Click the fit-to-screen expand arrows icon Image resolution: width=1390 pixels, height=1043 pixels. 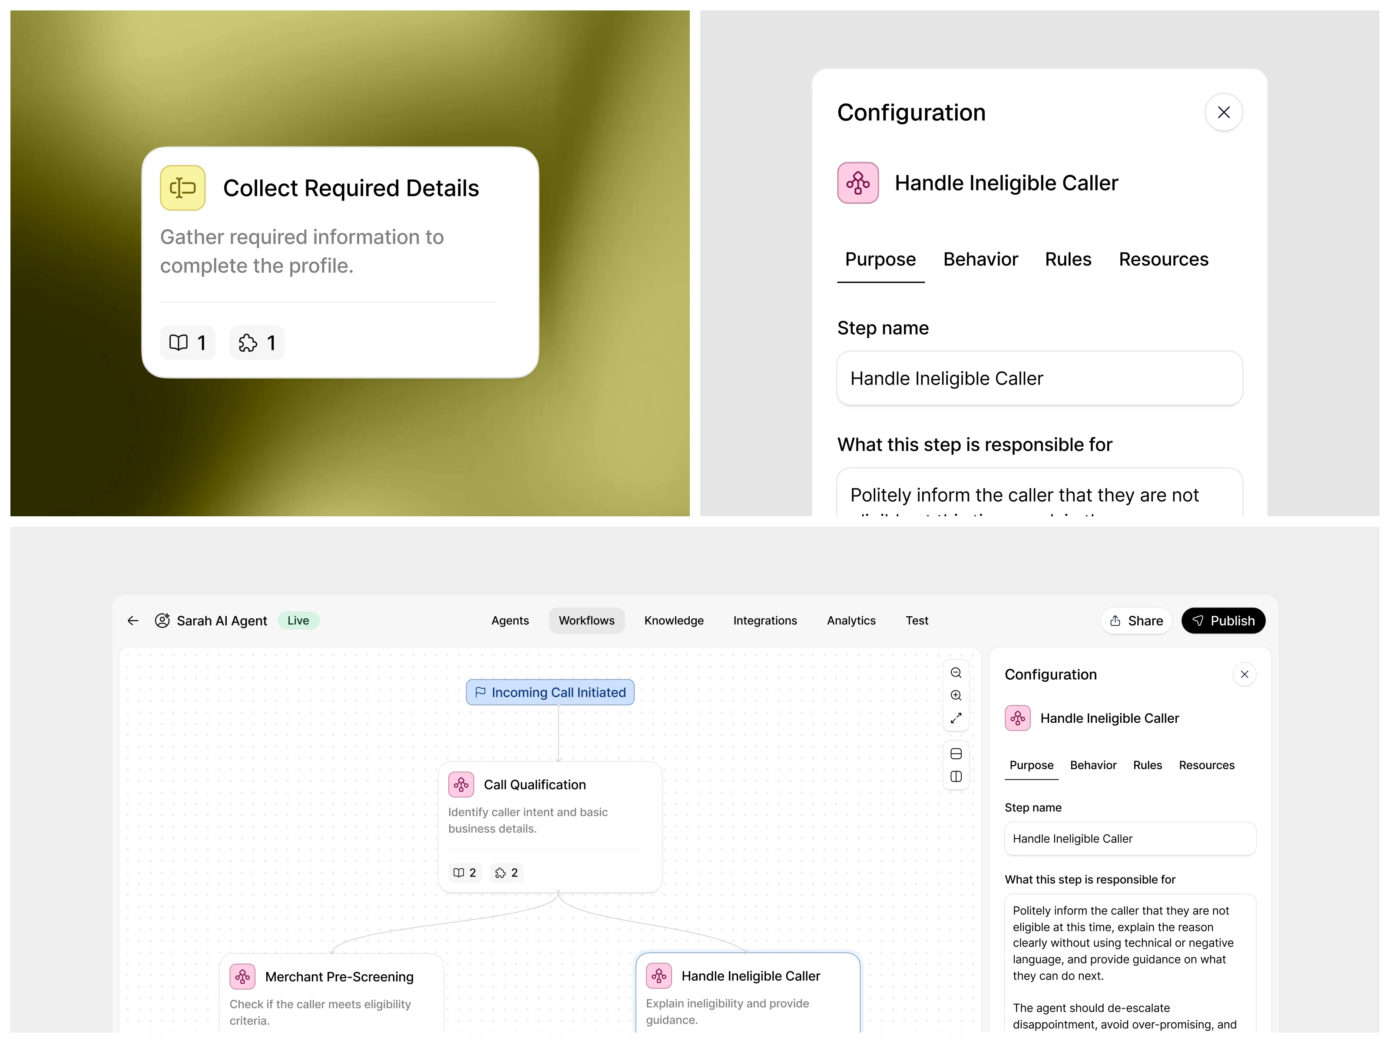[x=956, y=718]
